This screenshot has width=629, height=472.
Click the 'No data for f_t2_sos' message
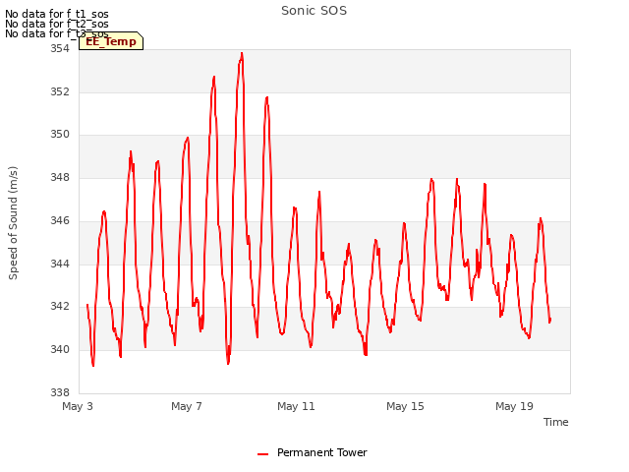(x=57, y=24)
